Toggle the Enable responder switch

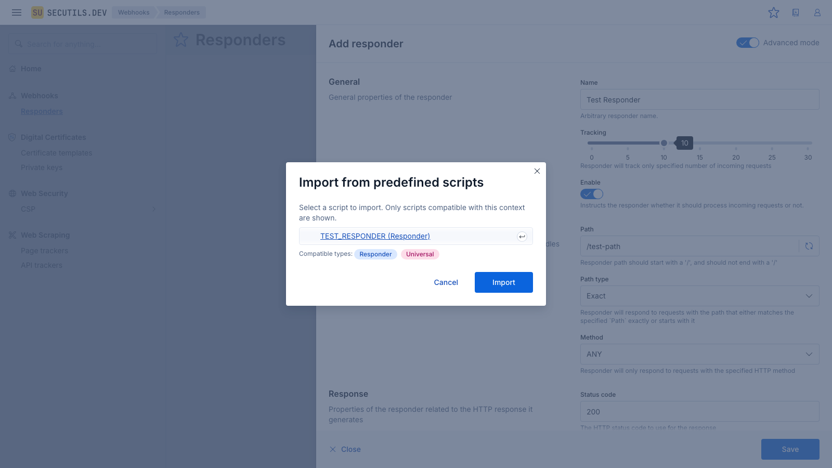click(592, 194)
